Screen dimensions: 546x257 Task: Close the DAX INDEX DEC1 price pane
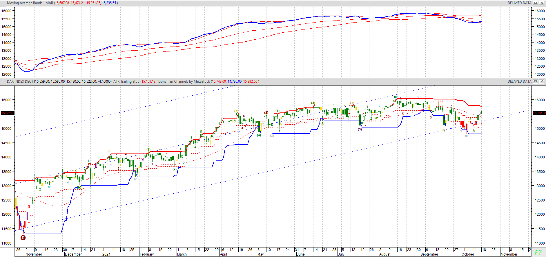[x=541, y=82]
